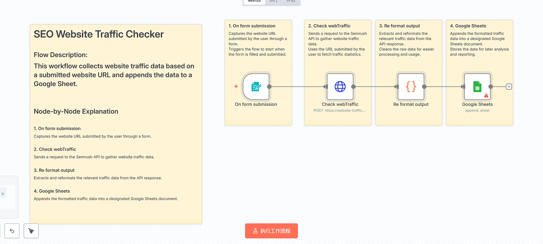Switch to the 编辑器 tab
Screen dimensions: 543x244
[254, 1]
